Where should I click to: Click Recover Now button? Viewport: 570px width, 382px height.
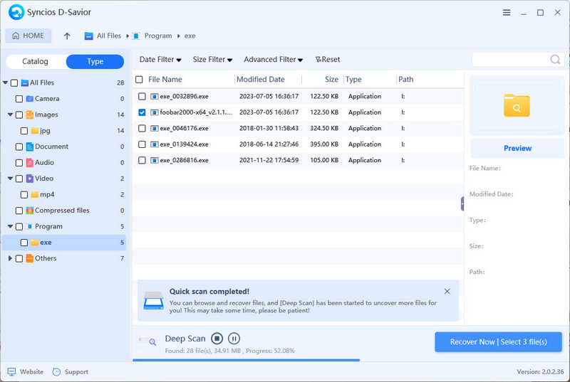pos(498,342)
